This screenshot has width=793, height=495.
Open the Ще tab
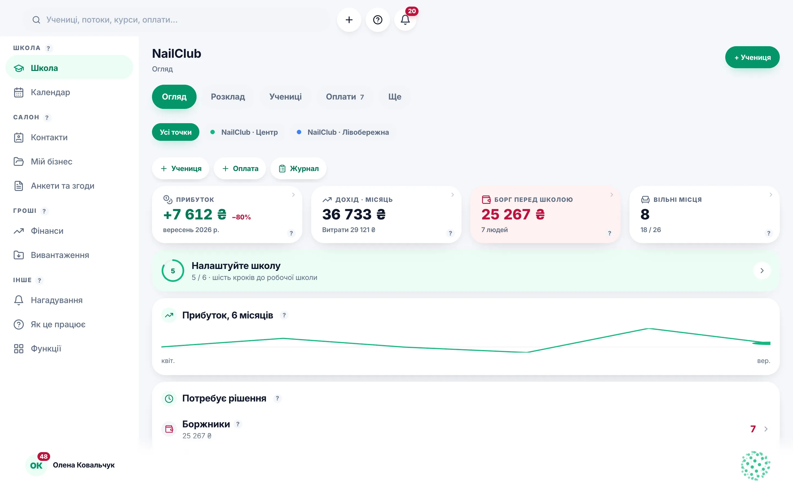coord(395,97)
